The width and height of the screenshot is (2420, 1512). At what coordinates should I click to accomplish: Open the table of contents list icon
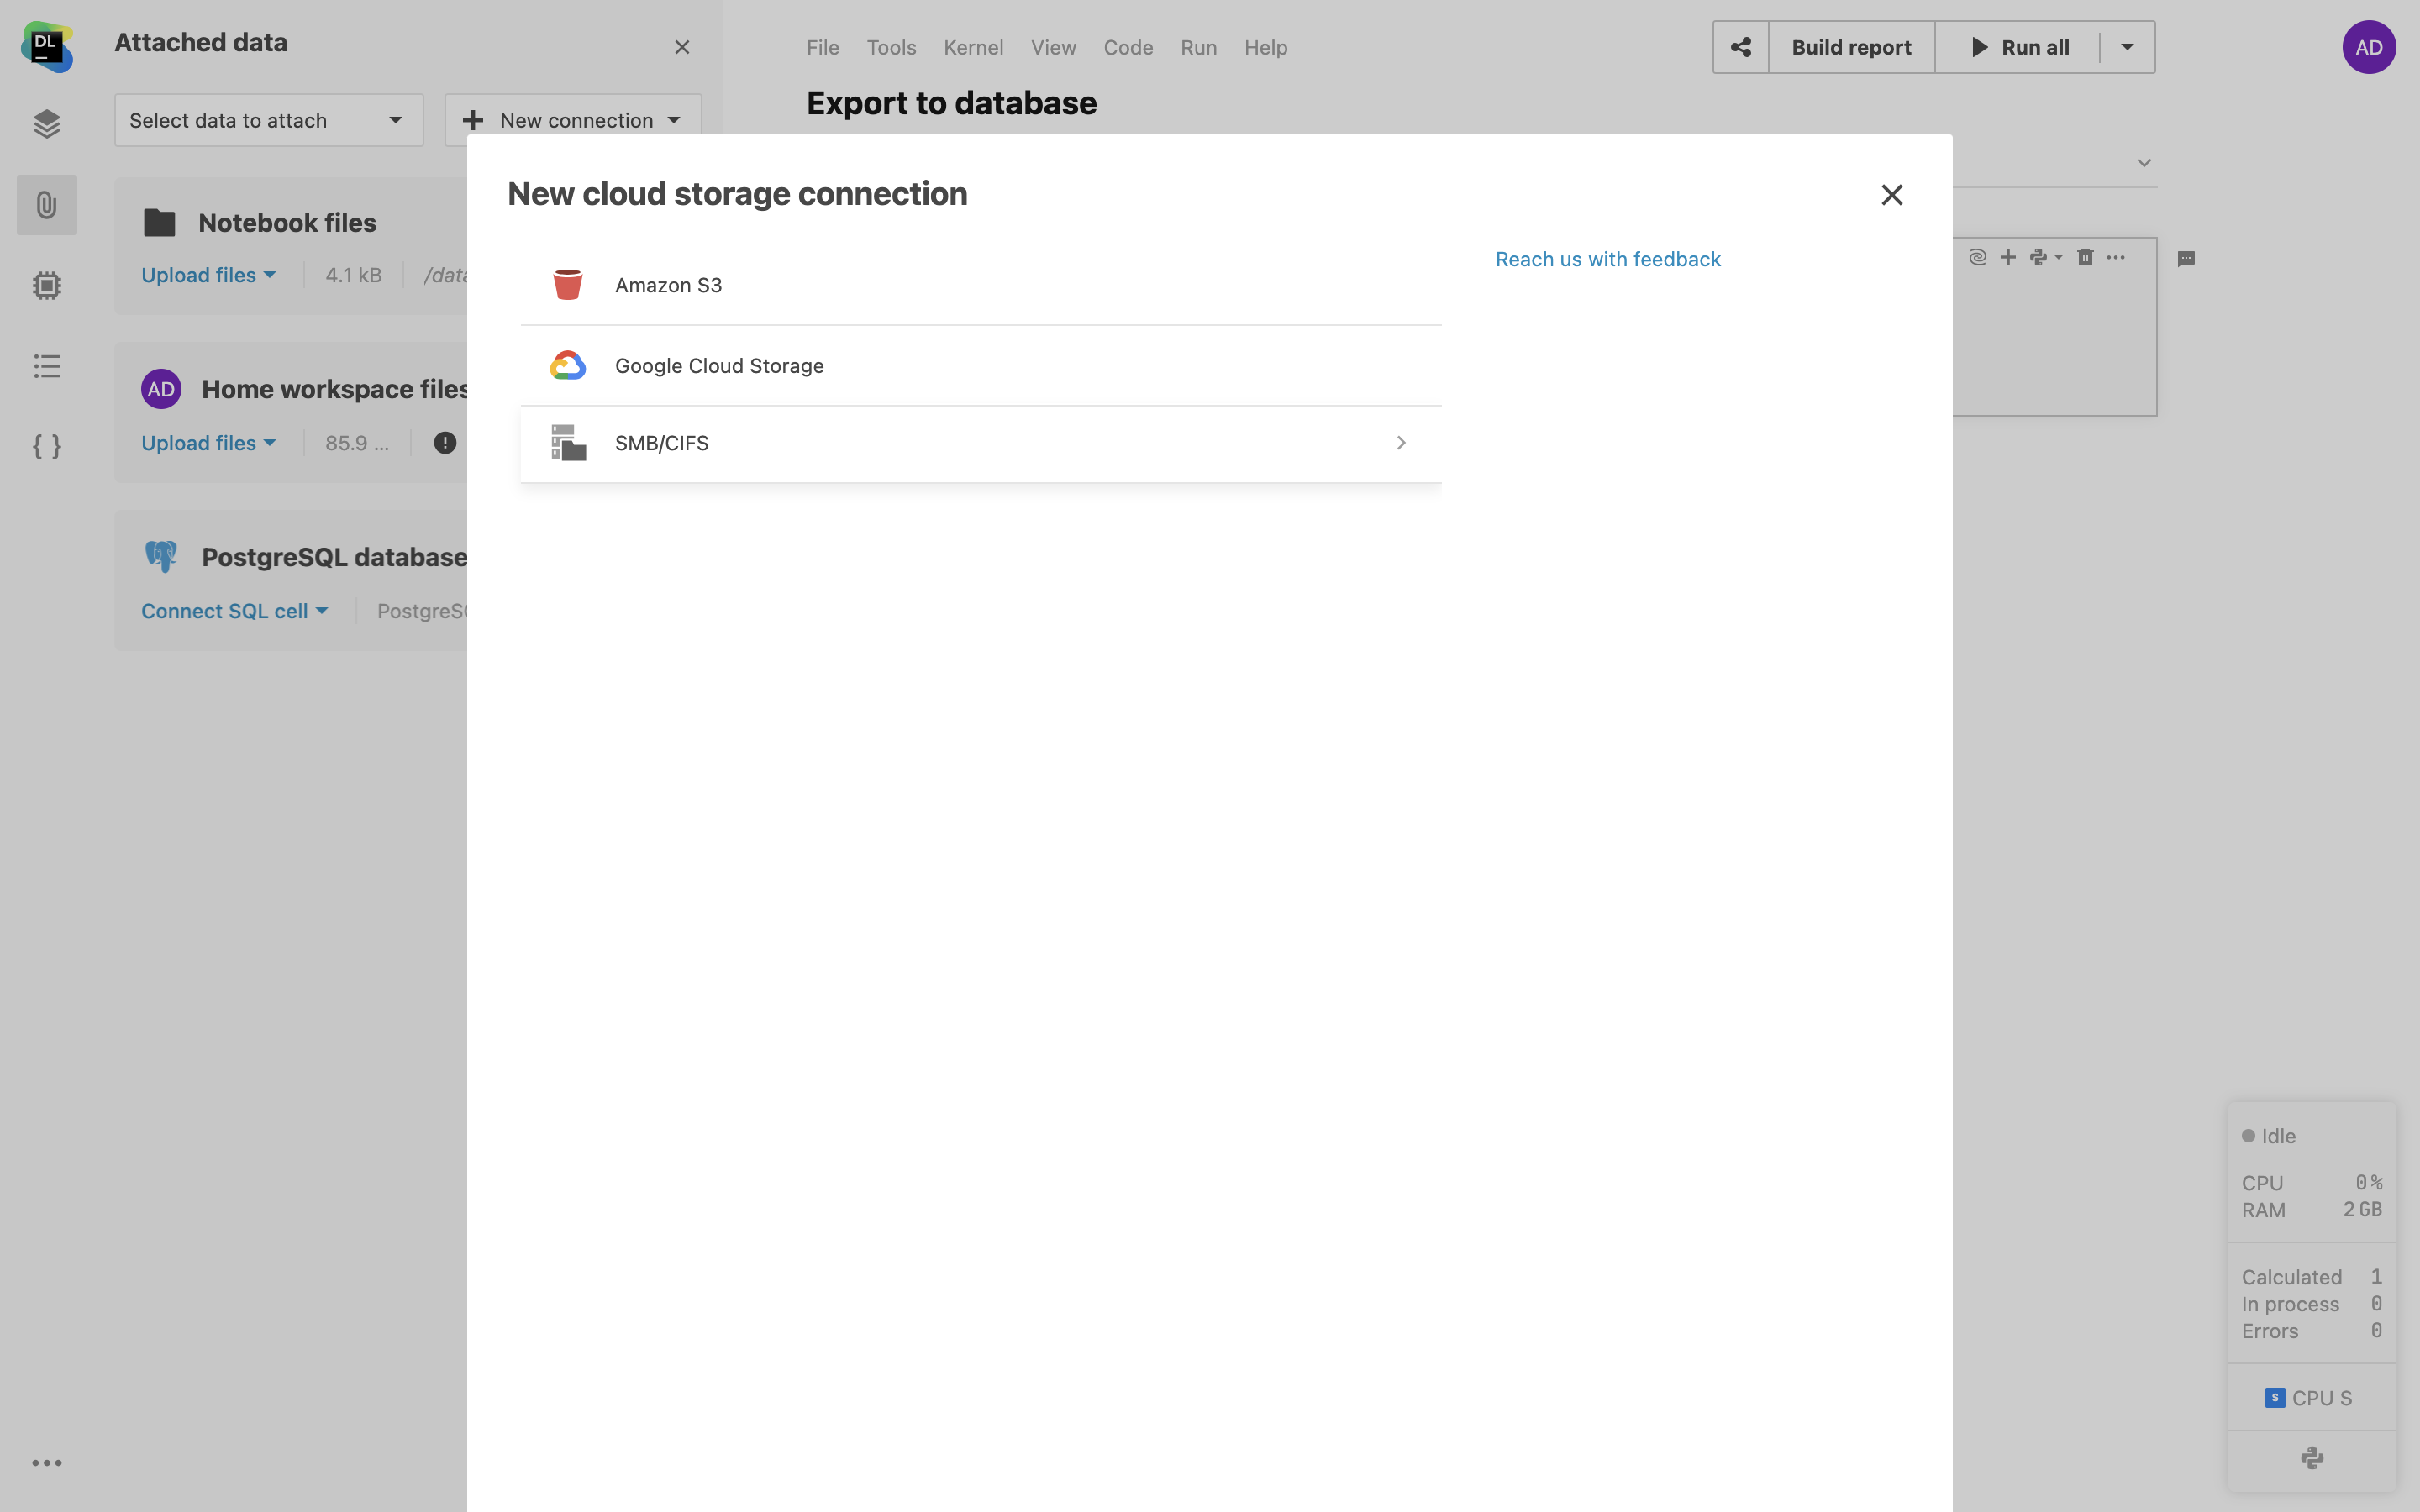coord(47,366)
